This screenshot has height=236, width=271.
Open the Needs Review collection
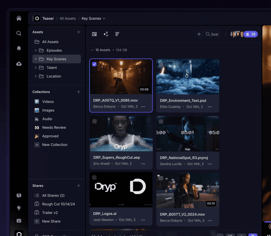pyautogui.click(x=54, y=128)
